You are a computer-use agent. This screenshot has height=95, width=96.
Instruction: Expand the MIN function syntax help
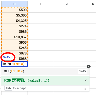[x=86, y=80]
